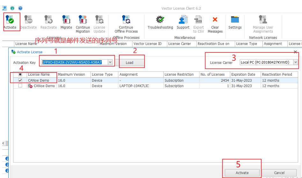Sort by License Type column in dialog
Screen dimensions: 302x178
coord(104,74)
